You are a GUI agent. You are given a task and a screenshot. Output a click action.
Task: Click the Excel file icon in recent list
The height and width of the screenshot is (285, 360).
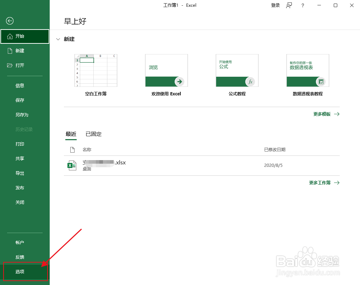click(72, 165)
